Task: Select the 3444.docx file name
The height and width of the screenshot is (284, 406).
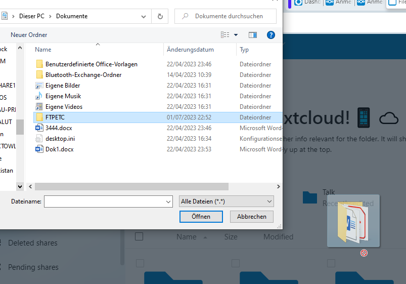Action: click(x=59, y=128)
